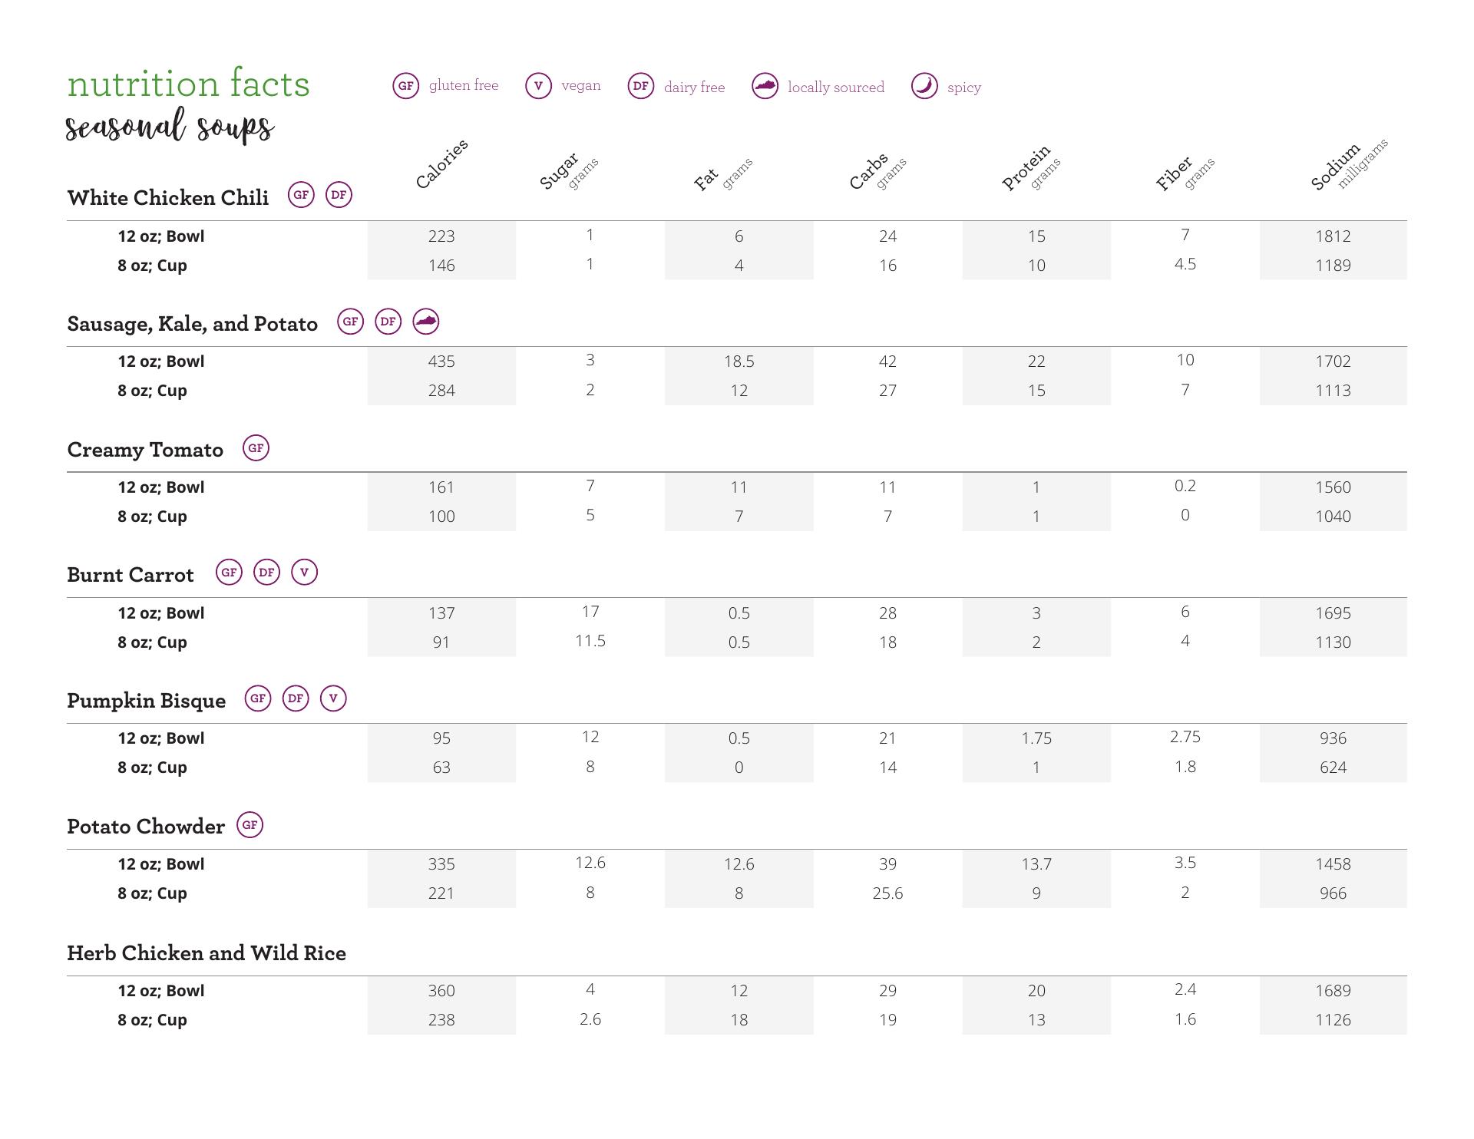This screenshot has width=1474, height=1139.
Task: Click the DF badge next to Pumpkin Bisque
Action: point(296,698)
